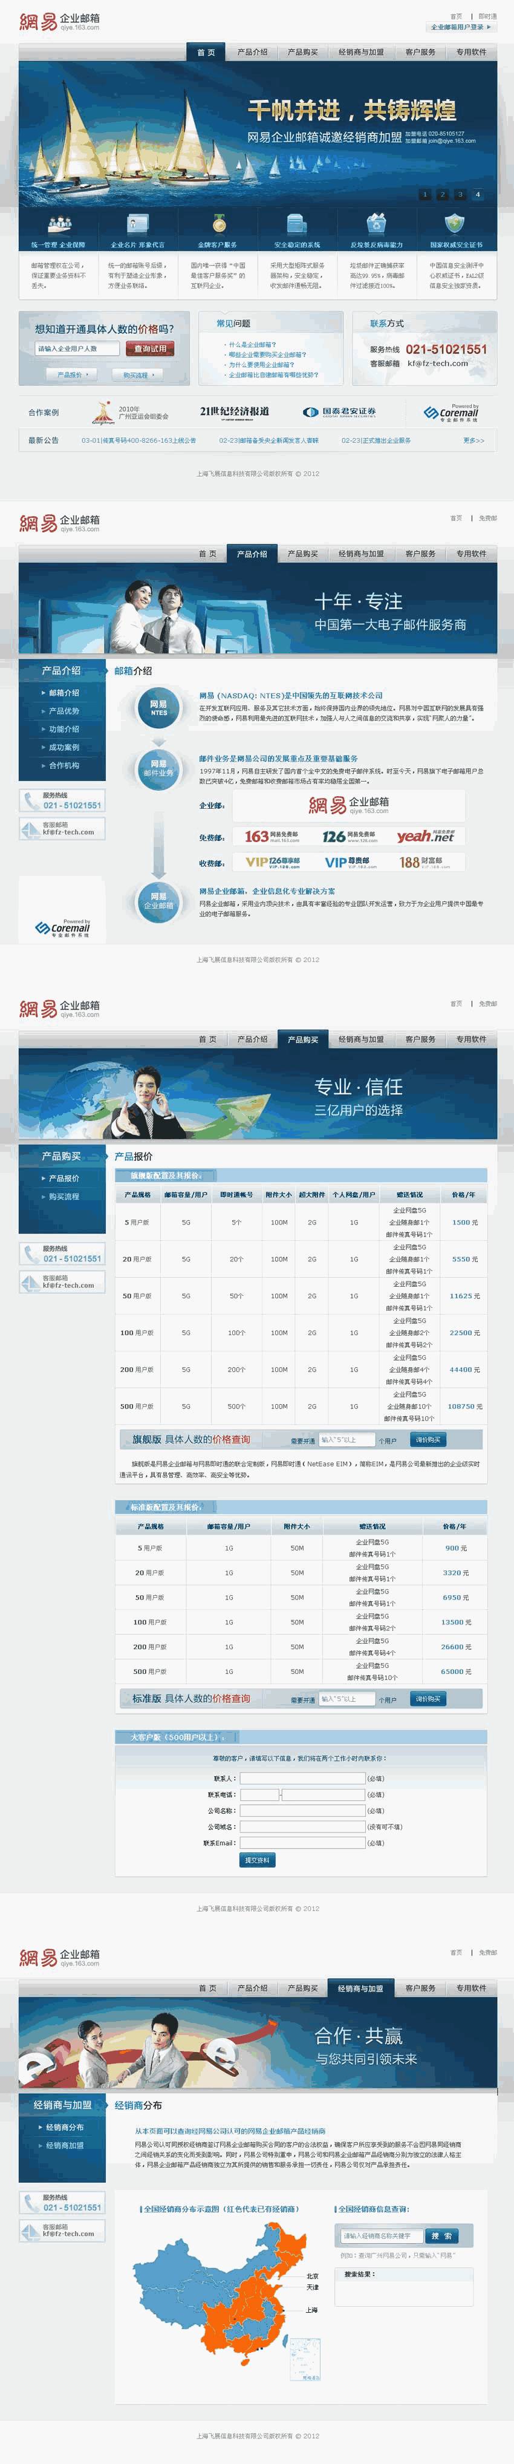Focus the 联系人 input field
This screenshot has width=514, height=2464.
303,1778
